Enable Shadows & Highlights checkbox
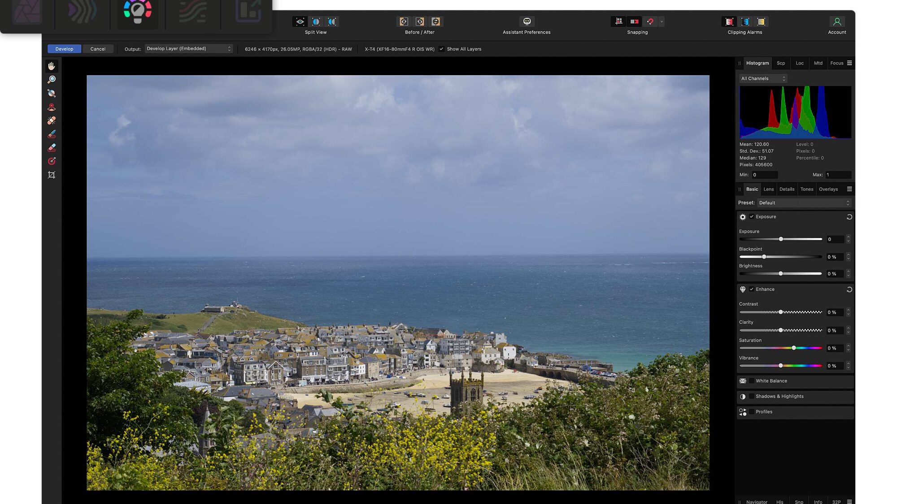Image resolution: width=897 pixels, height=504 pixels. pos(752,396)
